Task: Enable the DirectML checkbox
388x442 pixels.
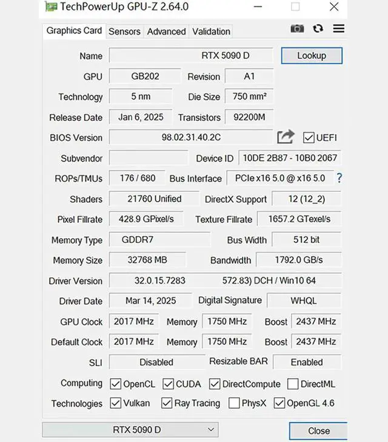Action: tap(293, 384)
